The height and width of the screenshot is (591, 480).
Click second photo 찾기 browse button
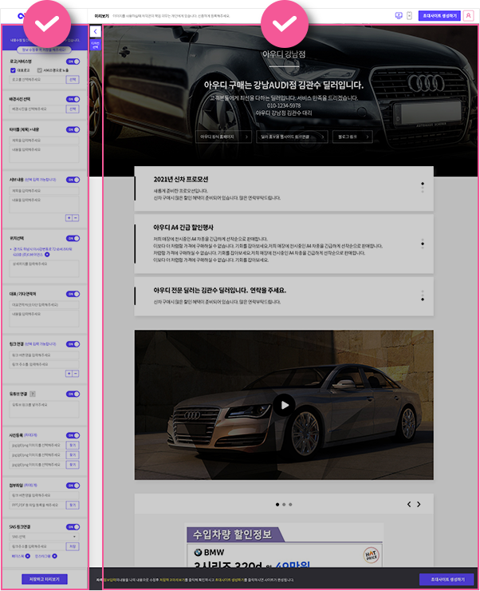(73, 455)
